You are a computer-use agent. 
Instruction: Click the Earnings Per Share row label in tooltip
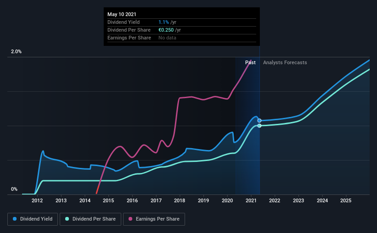(129, 38)
